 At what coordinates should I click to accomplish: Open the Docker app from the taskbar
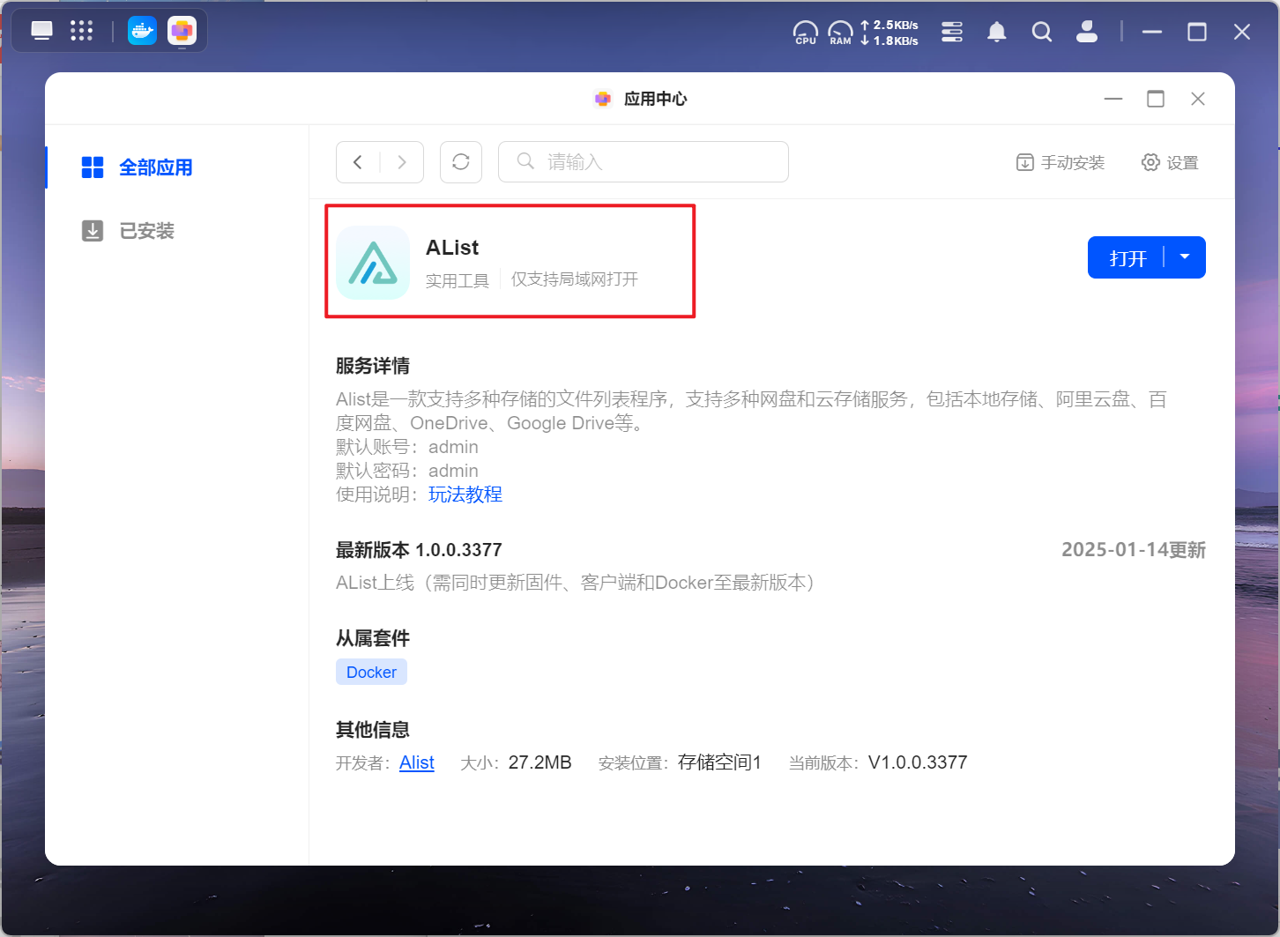pyautogui.click(x=142, y=30)
